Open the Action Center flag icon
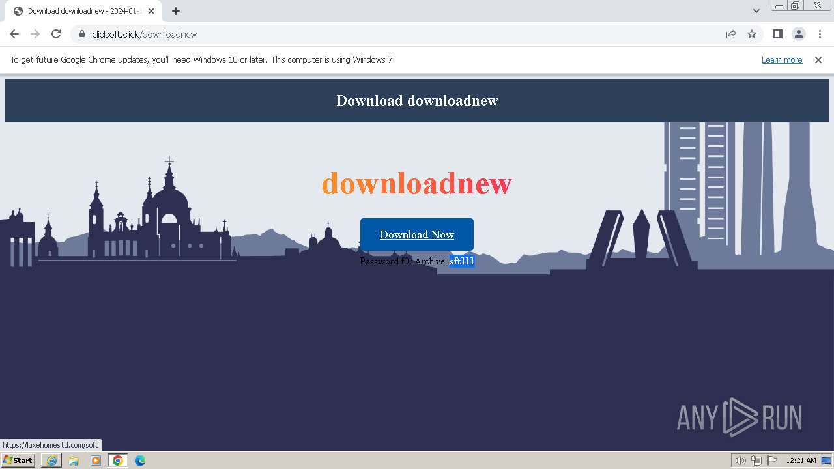Screen dimensions: 834x469 [772, 461]
